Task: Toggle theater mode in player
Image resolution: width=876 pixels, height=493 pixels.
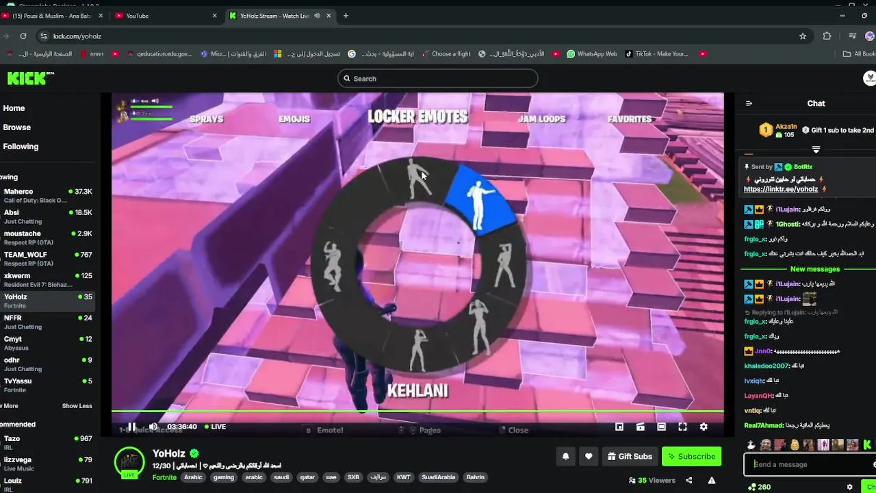Action: pyautogui.click(x=661, y=427)
